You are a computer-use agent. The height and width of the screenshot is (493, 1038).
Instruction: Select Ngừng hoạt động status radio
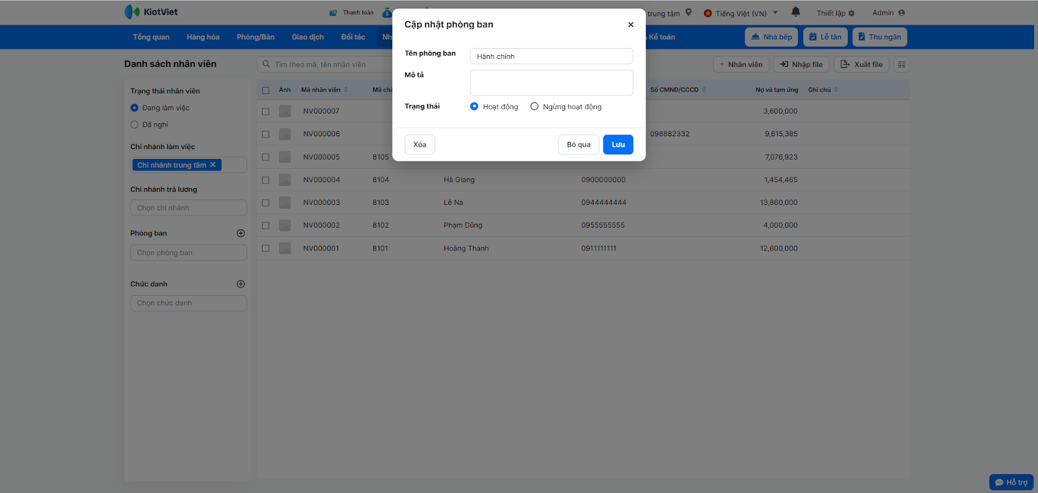(535, 106)
